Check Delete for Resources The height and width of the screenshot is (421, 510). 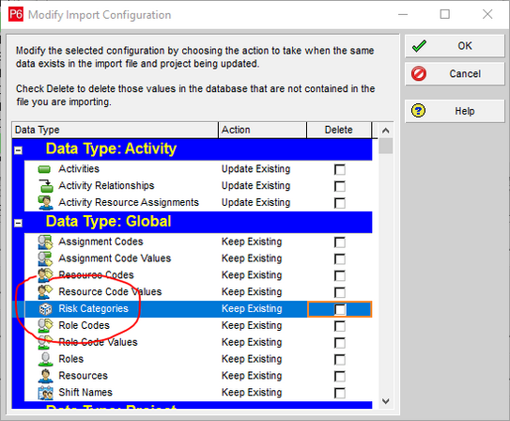tap(340, 377)
